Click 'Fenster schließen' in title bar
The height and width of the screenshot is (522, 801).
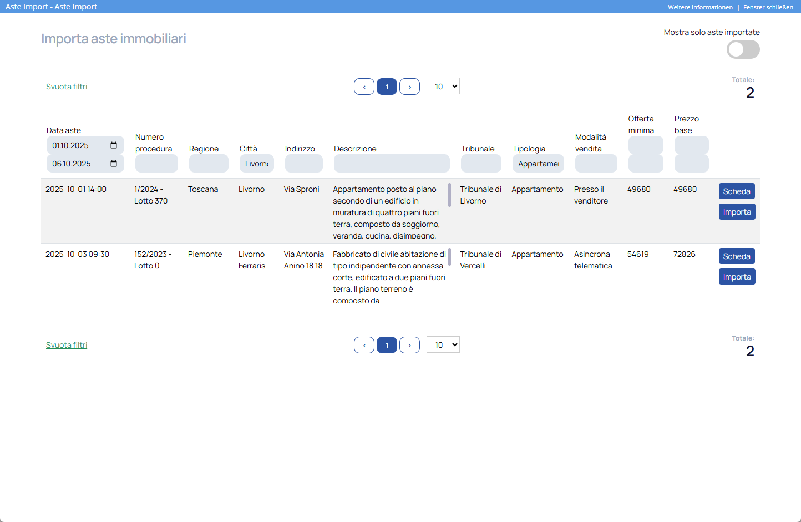point(768,7)
